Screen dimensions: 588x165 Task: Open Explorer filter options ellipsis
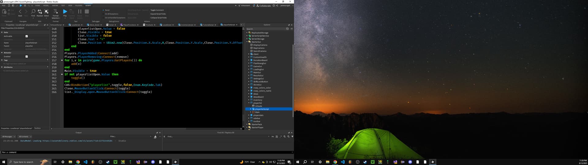[x=292, y=29]
